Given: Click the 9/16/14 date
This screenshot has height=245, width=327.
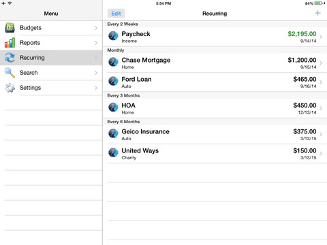Looking at the screenshot, I should click(308, 86).
